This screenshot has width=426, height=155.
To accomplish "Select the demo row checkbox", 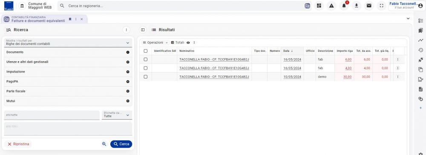I will [x=146, y=77].
